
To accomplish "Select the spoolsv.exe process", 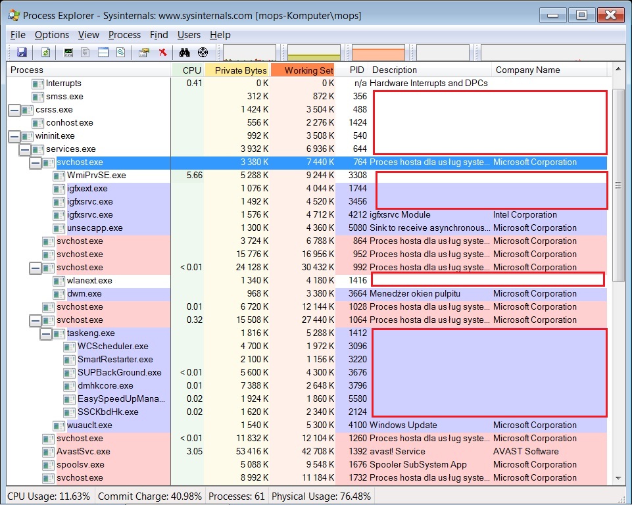I will click(306, 465).
